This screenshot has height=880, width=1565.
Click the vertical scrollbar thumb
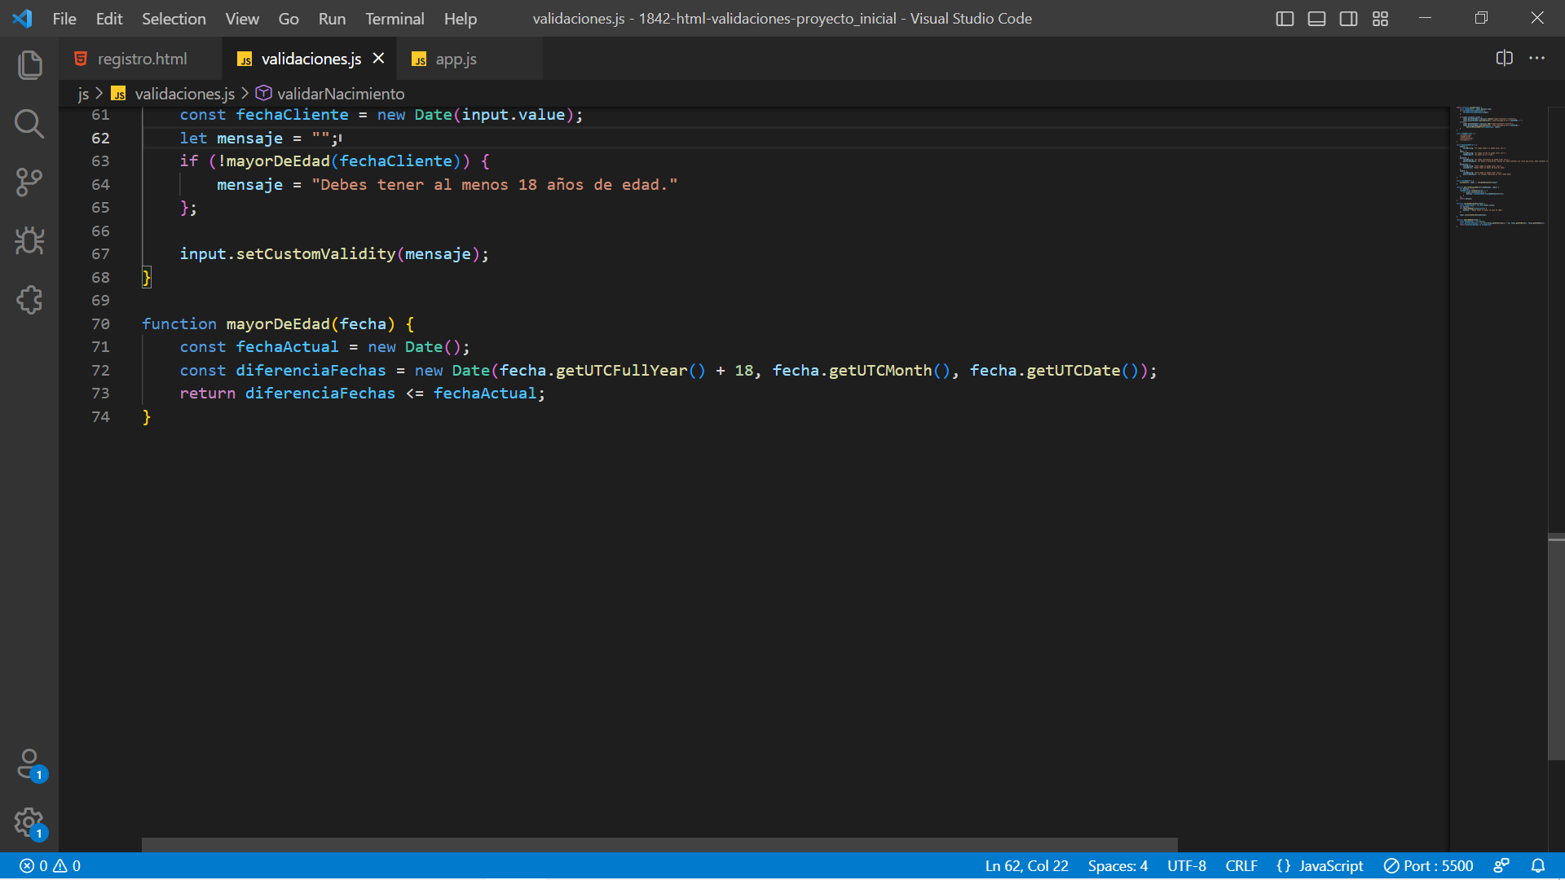(1556, 648)
